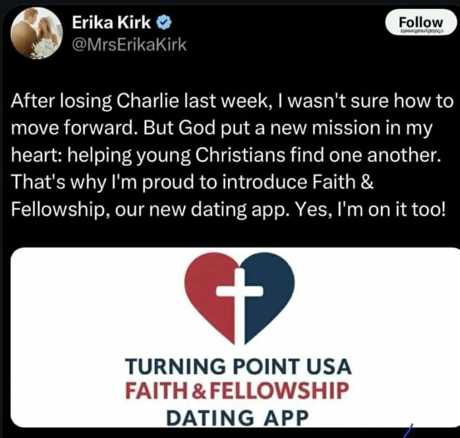Click the blue verified checkmark badge

[x=164, y=23]
